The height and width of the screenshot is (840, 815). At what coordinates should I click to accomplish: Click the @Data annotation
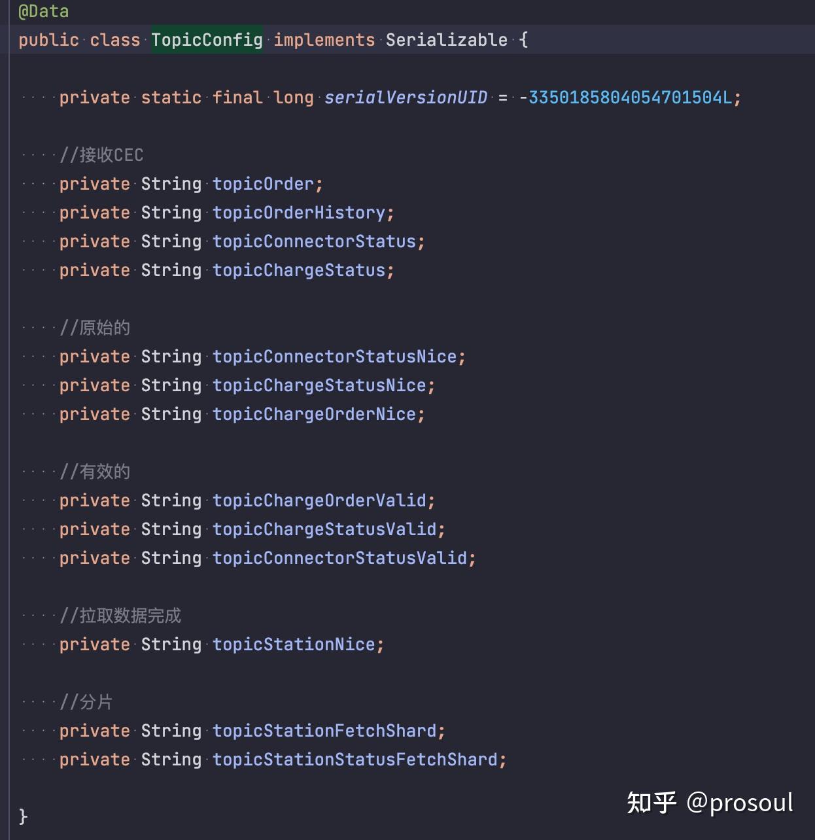point(43,11)
